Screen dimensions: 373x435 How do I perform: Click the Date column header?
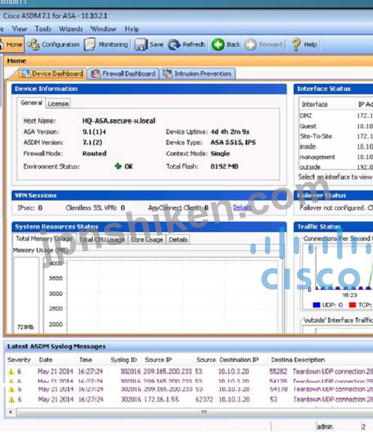[x=46, y=360]
